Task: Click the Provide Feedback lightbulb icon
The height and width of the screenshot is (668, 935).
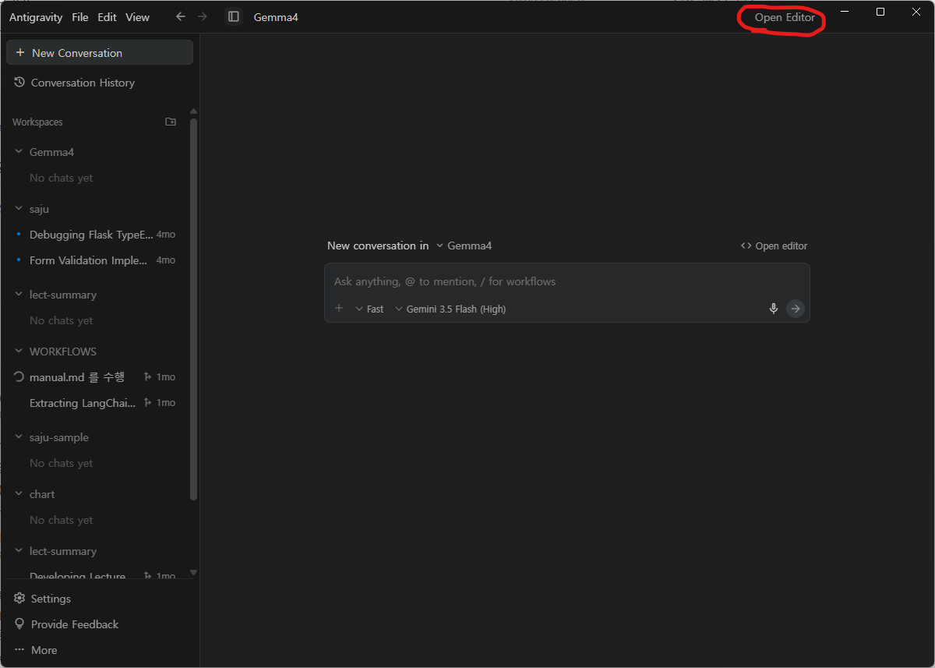Action: 19,624
